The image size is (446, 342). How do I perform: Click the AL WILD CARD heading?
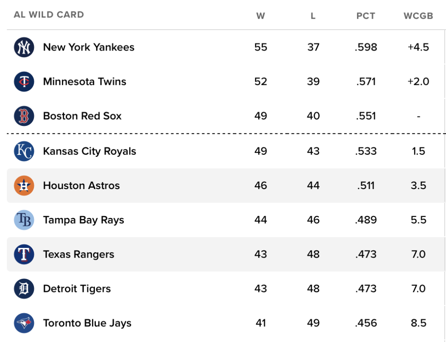49,14
